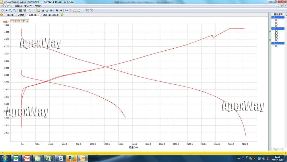Click the 容量/mAh axis label

pyautogui.click(x=133, y=147)
